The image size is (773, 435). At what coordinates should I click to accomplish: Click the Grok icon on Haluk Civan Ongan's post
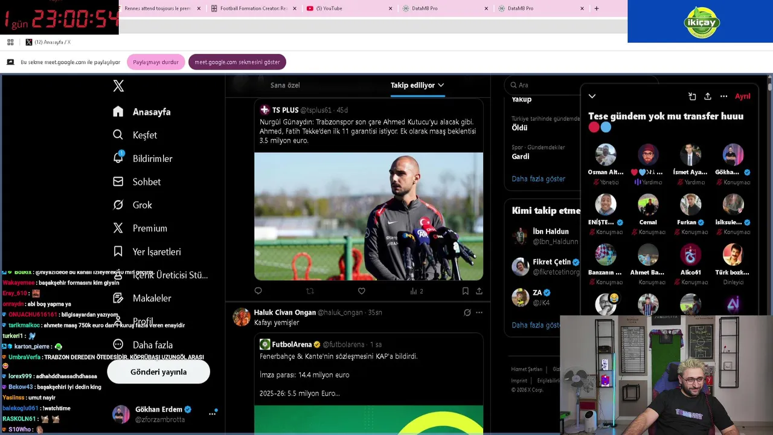coord(467,312)
